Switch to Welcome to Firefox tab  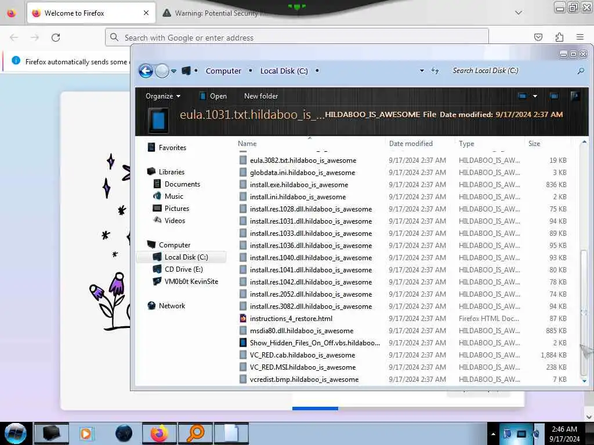[x=91, y=13]
